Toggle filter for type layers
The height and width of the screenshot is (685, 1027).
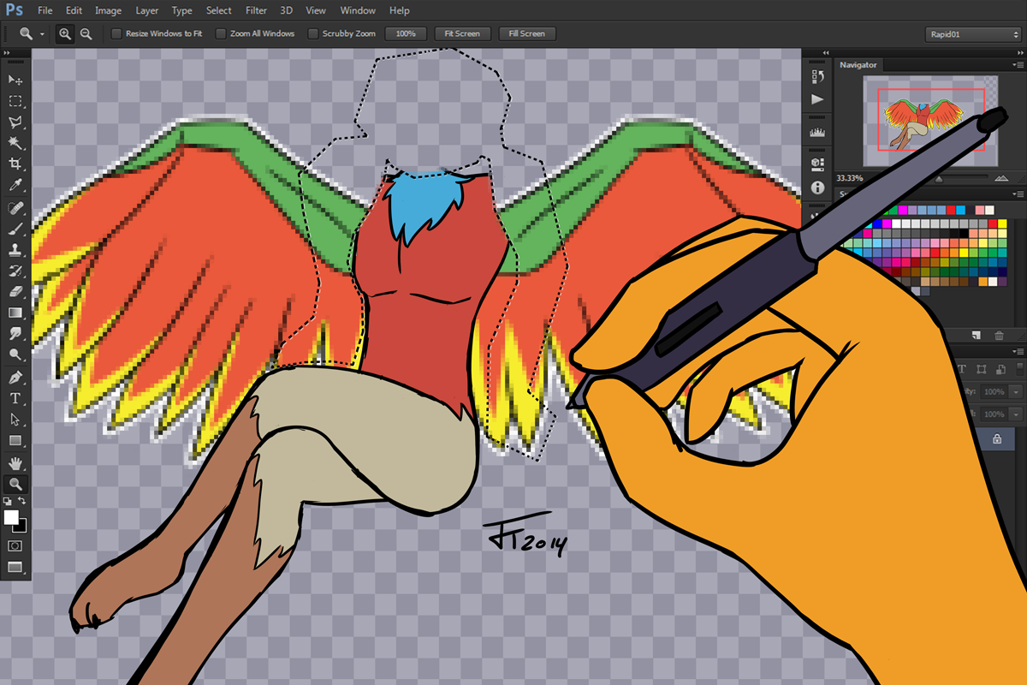coord(961,369)
